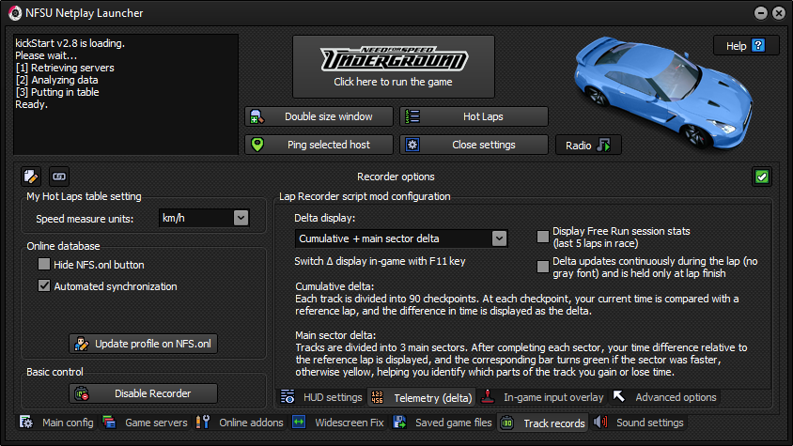Click the blue question mark Help icon

(758, 45)
